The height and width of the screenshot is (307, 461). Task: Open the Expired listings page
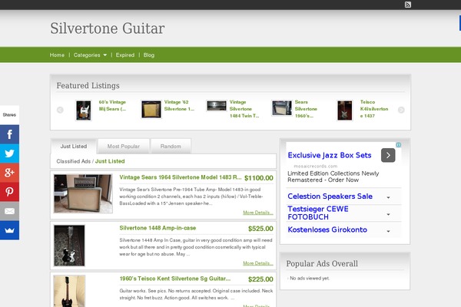[x=125, y=55]
